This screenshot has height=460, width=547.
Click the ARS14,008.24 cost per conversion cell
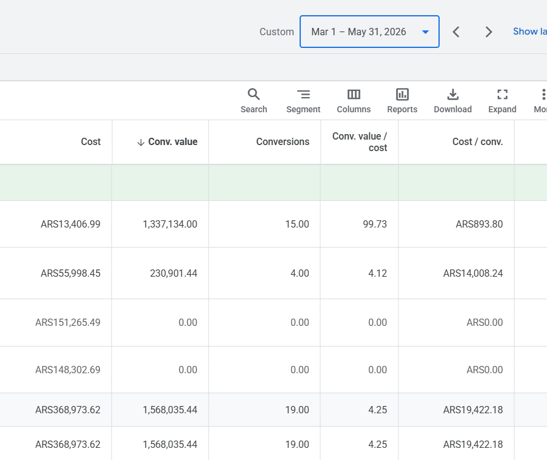point(472,273)
